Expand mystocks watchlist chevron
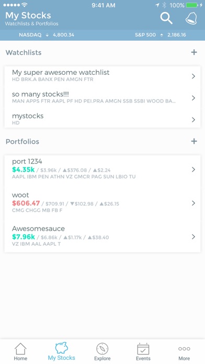The width and height of the screenshot is (205, 364). point(193,120)
